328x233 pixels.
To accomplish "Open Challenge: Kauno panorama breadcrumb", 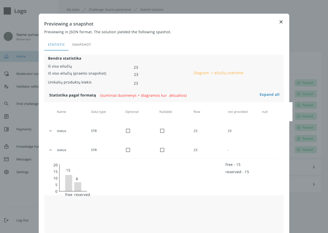I will pyautogui.click(x=110, y=10).
